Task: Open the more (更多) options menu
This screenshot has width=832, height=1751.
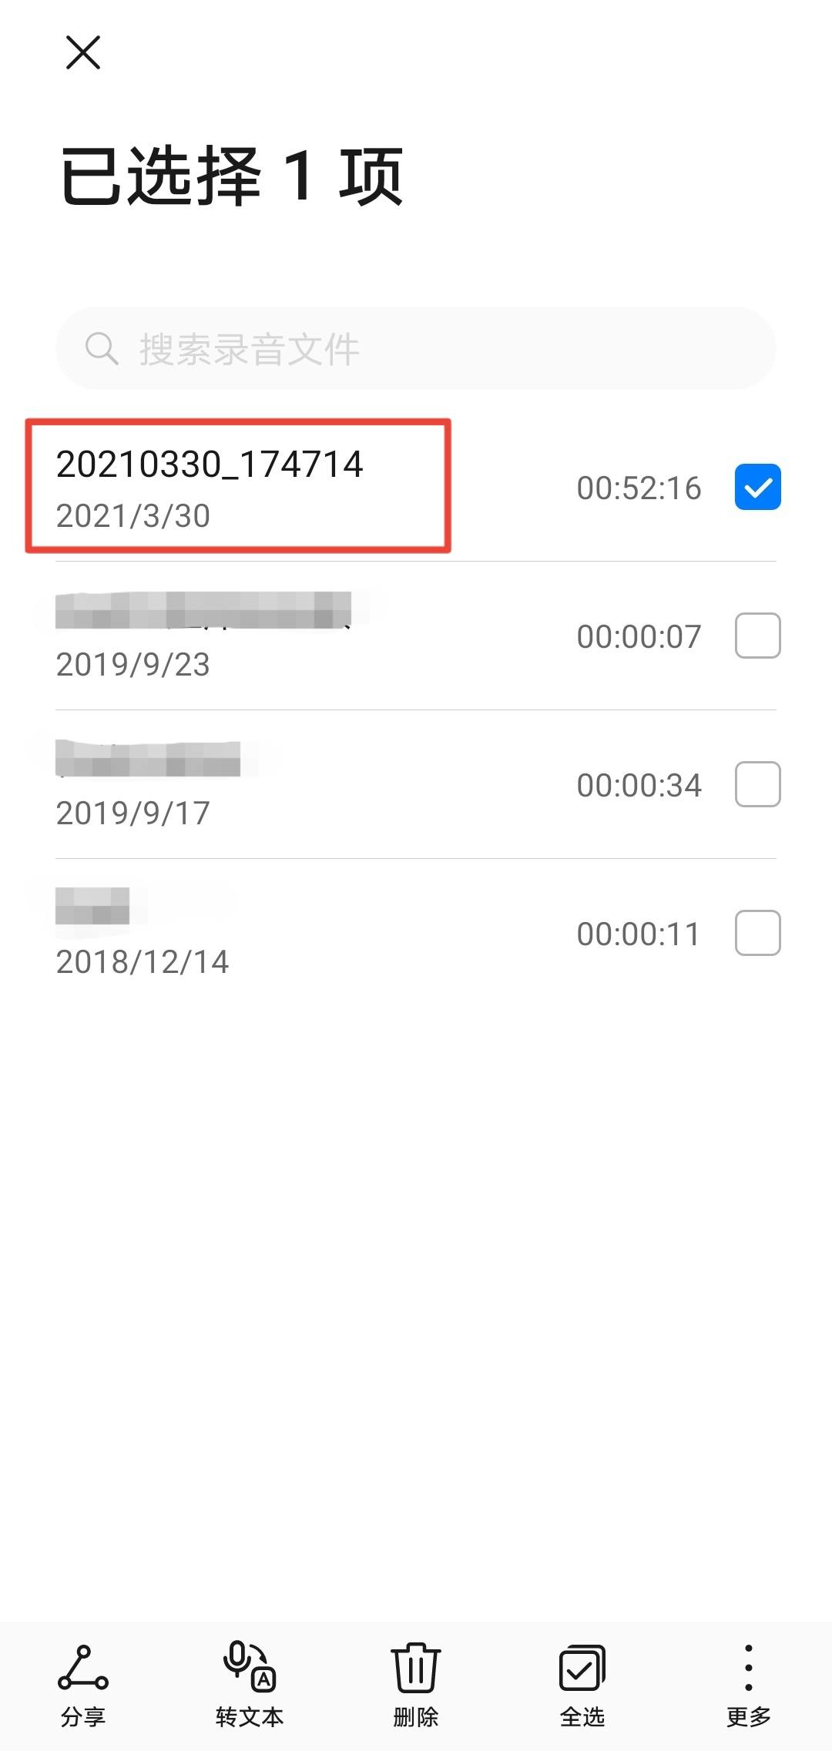Action: coord(749,1668)
